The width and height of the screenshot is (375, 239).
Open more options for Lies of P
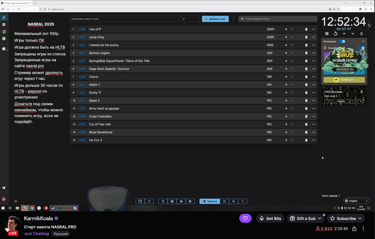(x=313, y=29)
